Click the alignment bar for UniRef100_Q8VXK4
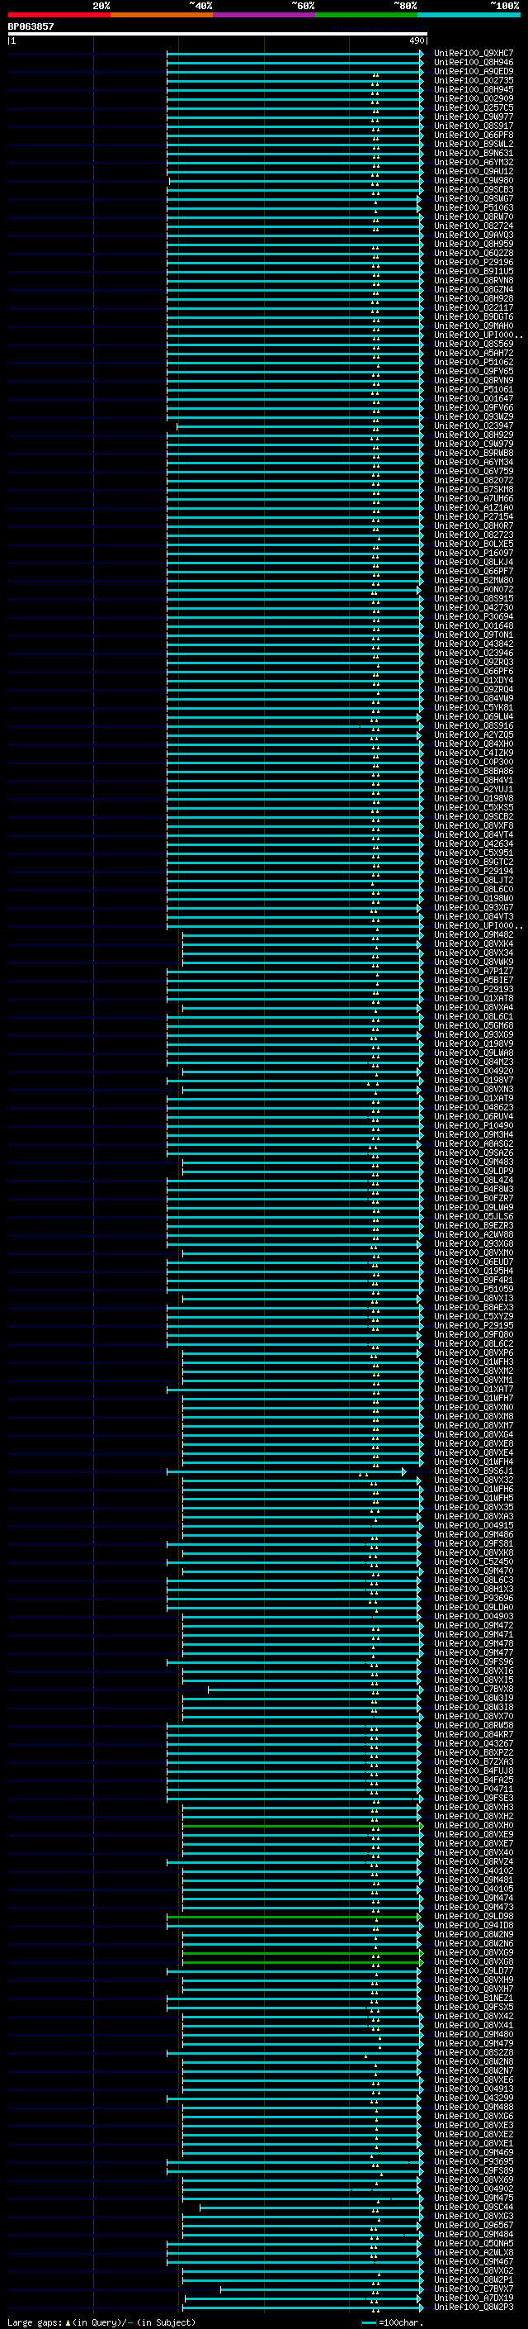528x2329 pixels. pos(301,943)
